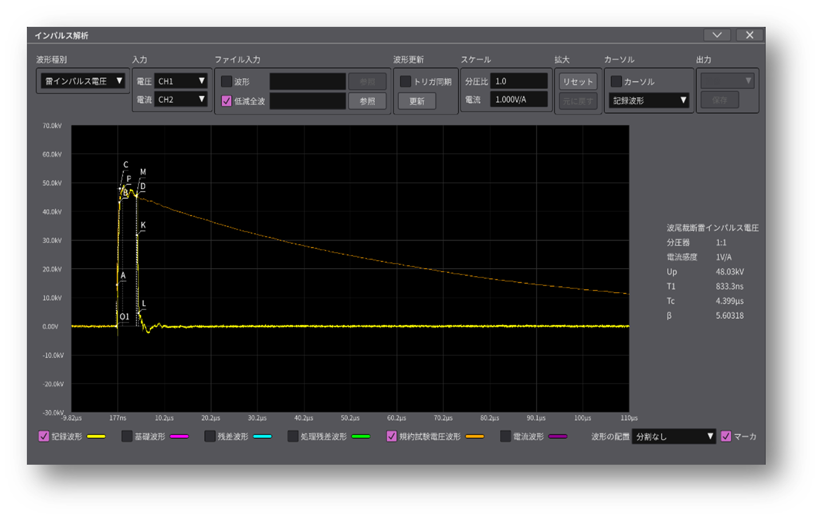The image size is (820, 519).
Task: Click marker D on the waveform
Action: click(143, 186)
